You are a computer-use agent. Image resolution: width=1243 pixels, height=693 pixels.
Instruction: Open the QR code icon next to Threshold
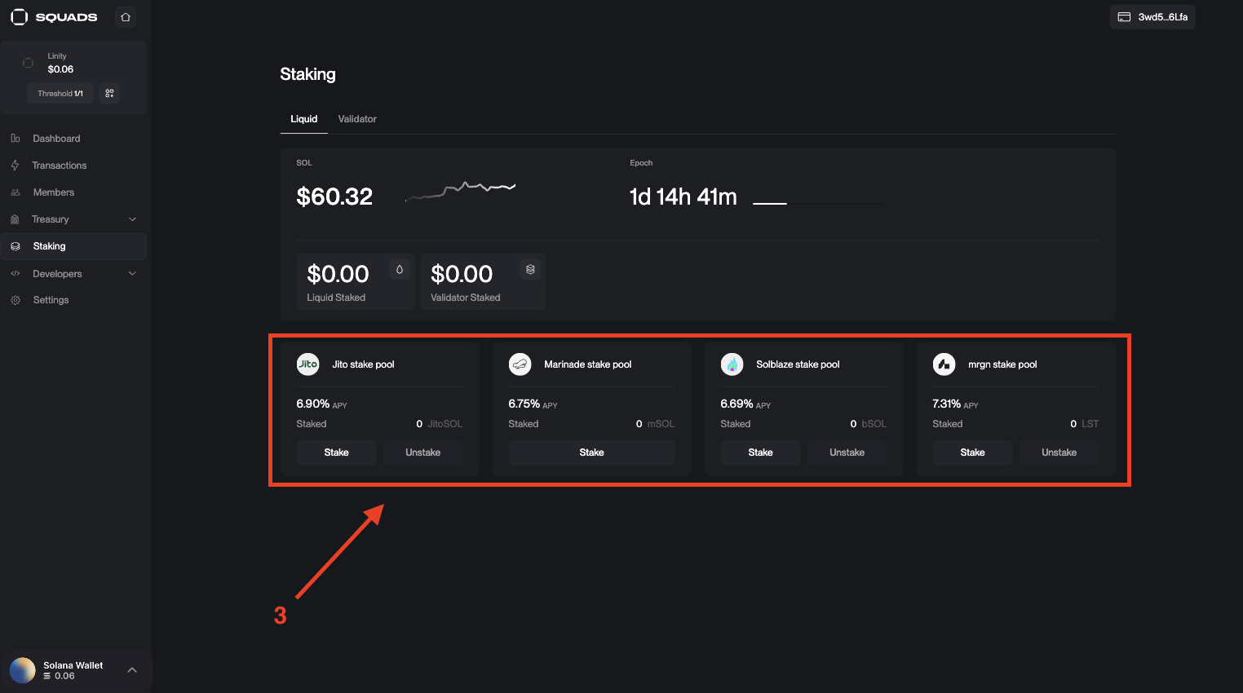click(108, 93)
